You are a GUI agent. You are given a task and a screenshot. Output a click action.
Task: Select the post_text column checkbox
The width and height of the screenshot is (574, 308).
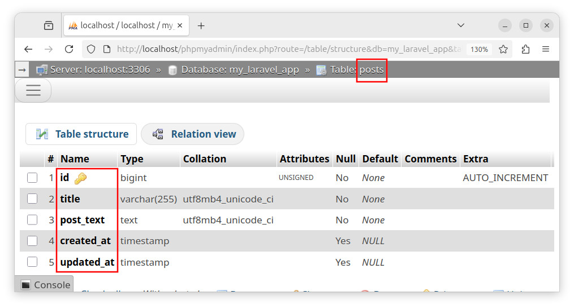(32, 220)
